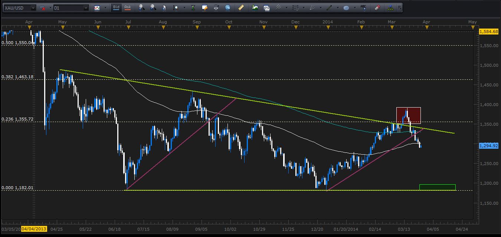Screen dimensions: 501x237
Task: Open the toolbar overflow options menu
Action: pos(399,8)
